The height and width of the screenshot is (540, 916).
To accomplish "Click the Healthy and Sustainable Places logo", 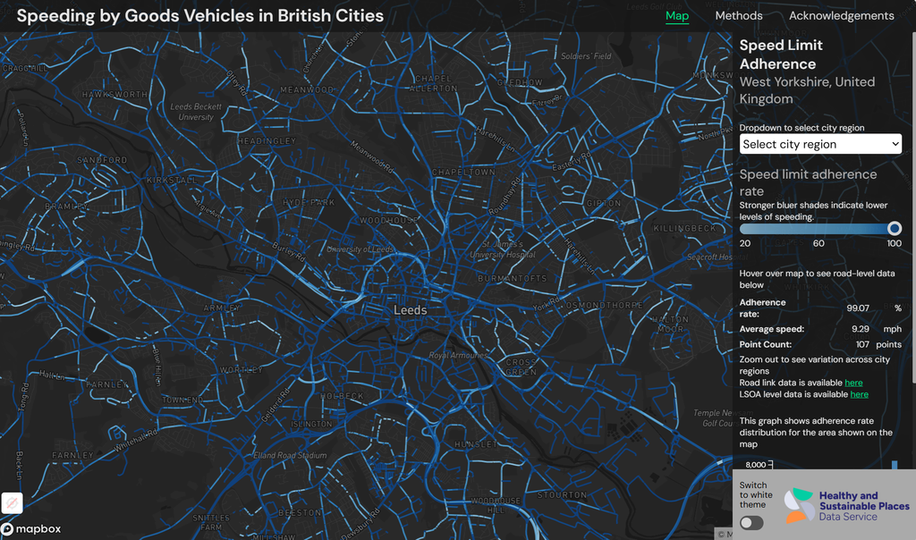I will point(846,505).
